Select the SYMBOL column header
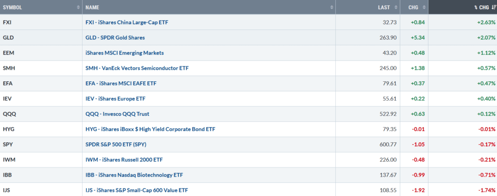Viewport: 497px width, 196px height. click(41, 7)
